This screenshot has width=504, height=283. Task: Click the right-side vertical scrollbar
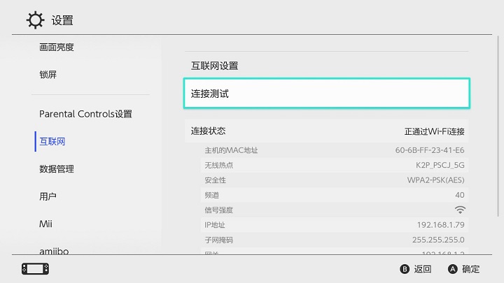coord(498,126)
